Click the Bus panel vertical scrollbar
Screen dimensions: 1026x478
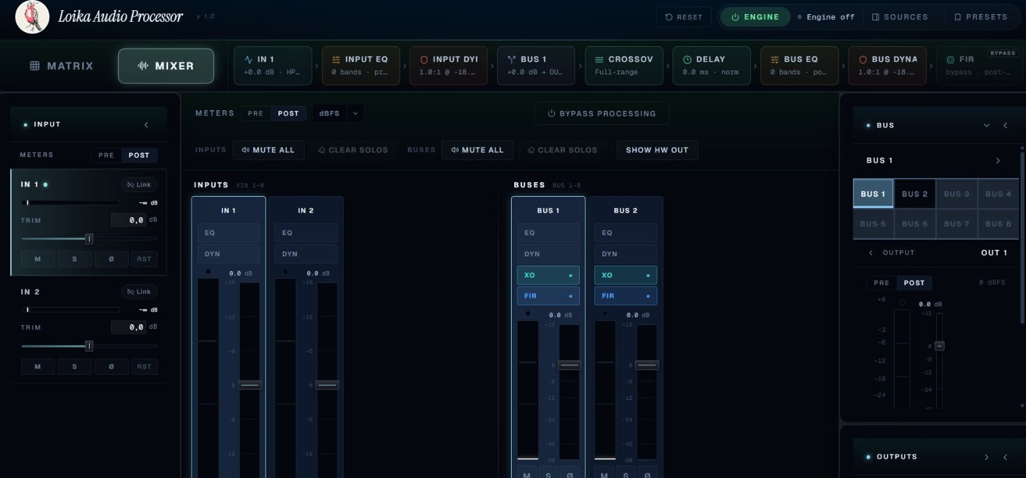pyautogui.click(x=1022, y=237)
